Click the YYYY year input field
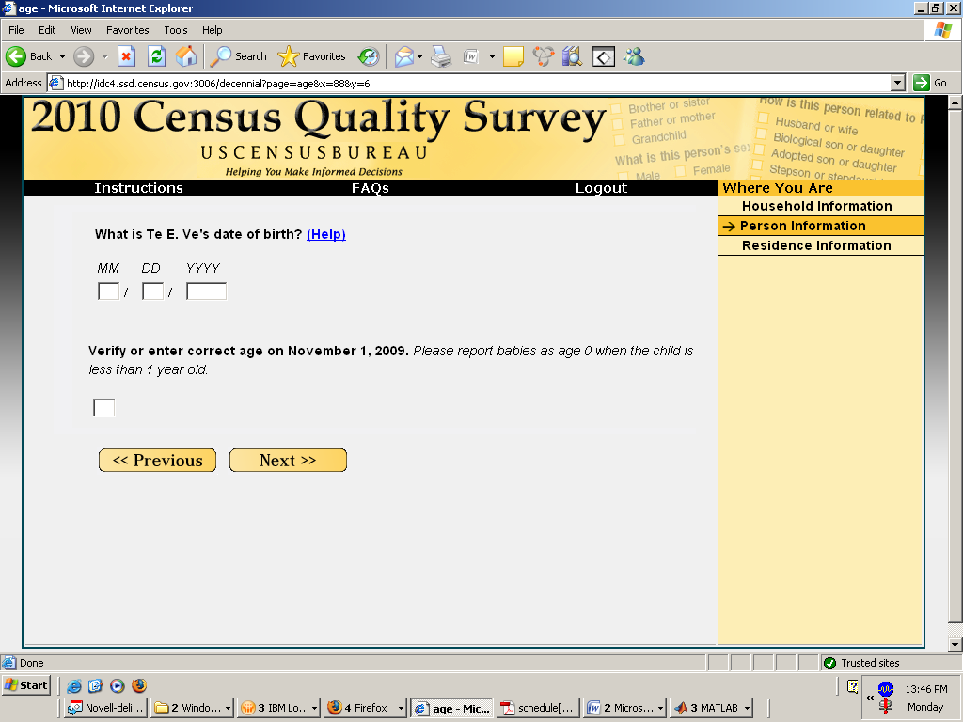The image size is (963, 722). click(x=206, y=291)
